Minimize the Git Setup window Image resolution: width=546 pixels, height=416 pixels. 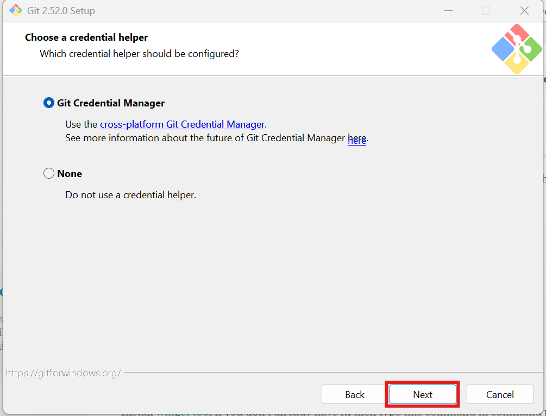449,10
